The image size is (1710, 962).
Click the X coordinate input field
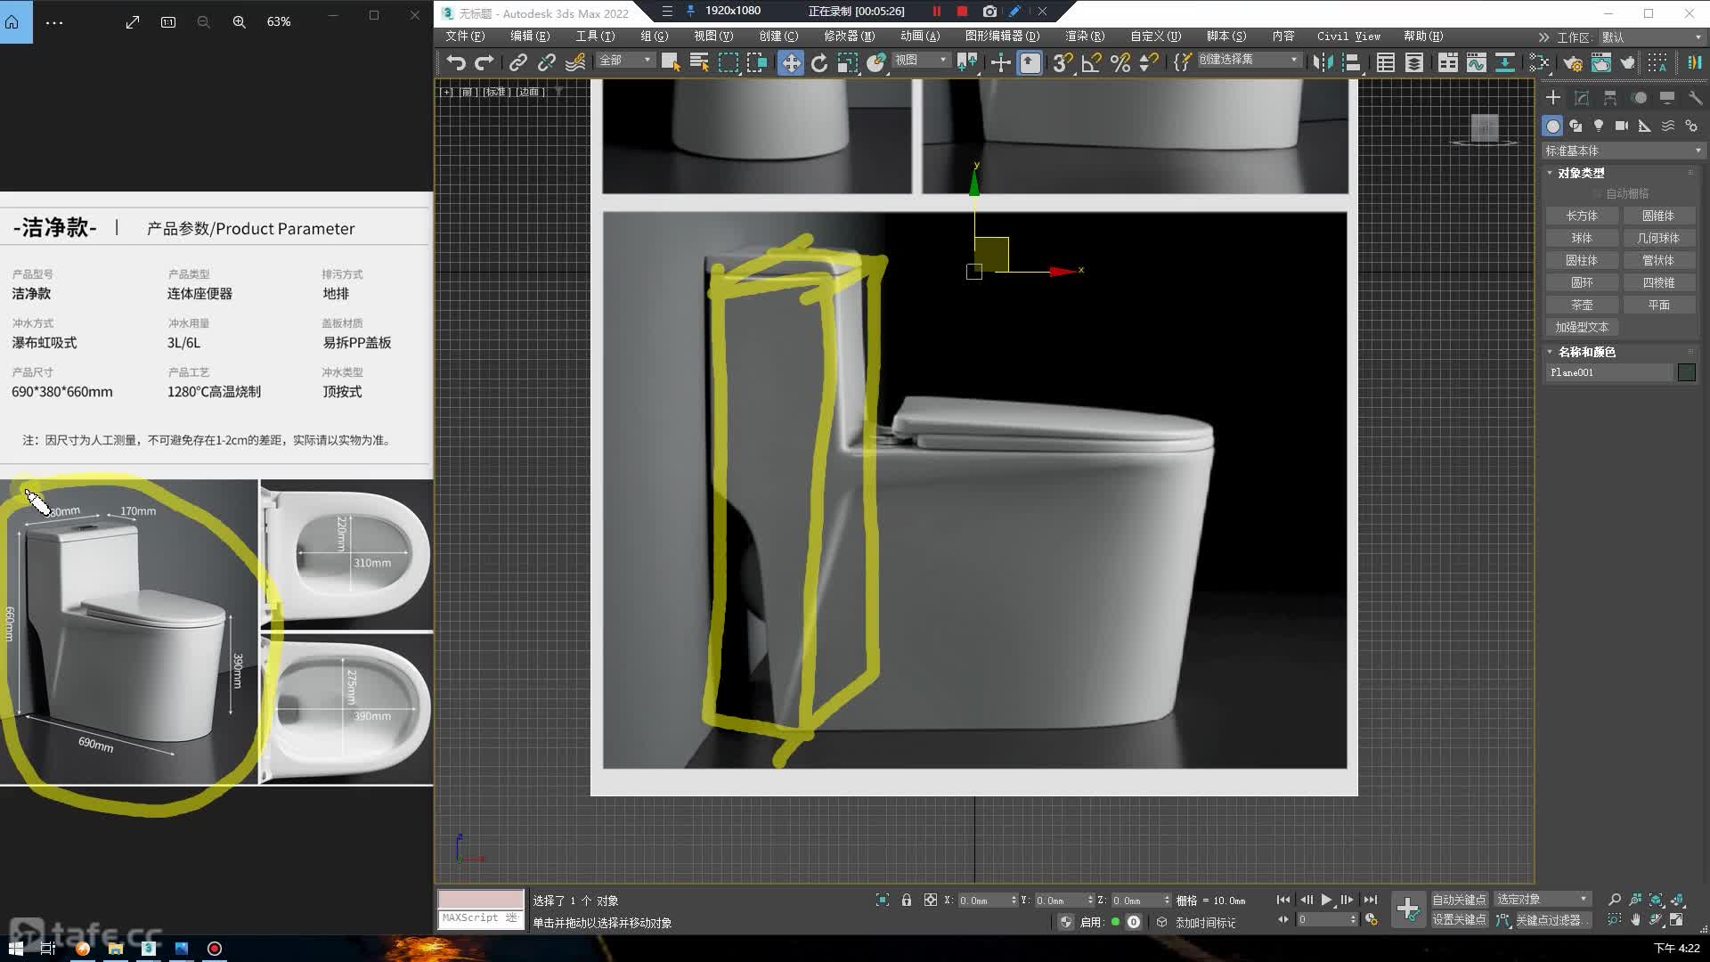pyautogui.click(x=984, y=901)
